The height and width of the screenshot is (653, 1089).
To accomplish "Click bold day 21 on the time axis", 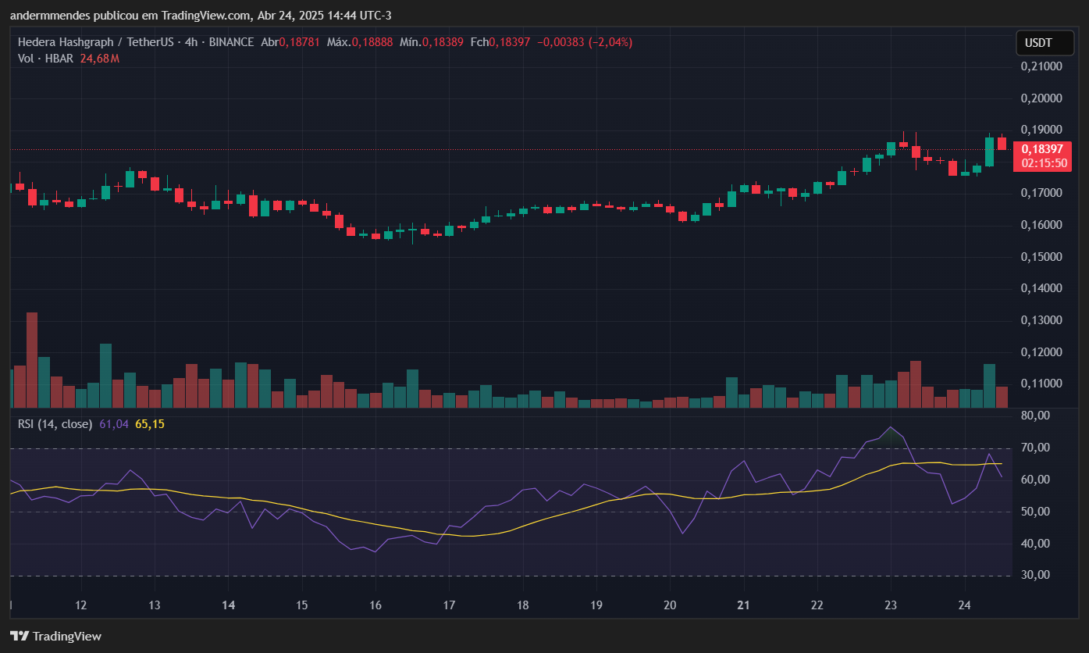I will [744, 605].
